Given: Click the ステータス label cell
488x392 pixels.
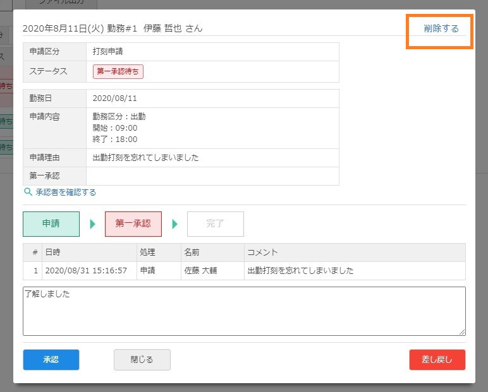Looking at the screenshot, I should coord(55,71).
